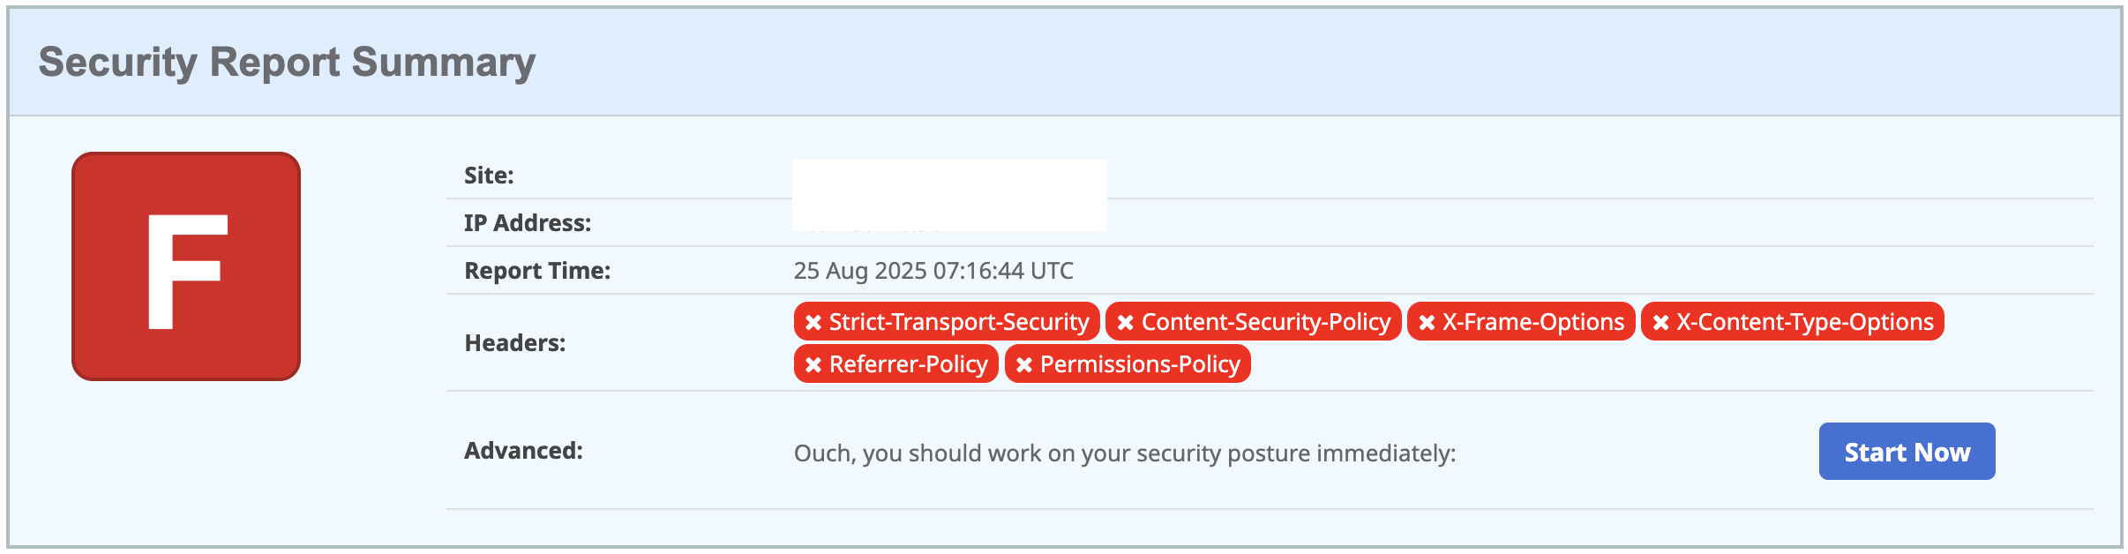
Task: Open the Permissions-Policy header badge
Action: 1139,364
